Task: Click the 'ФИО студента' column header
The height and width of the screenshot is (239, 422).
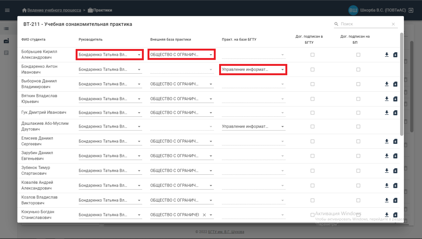Action: 33,39
